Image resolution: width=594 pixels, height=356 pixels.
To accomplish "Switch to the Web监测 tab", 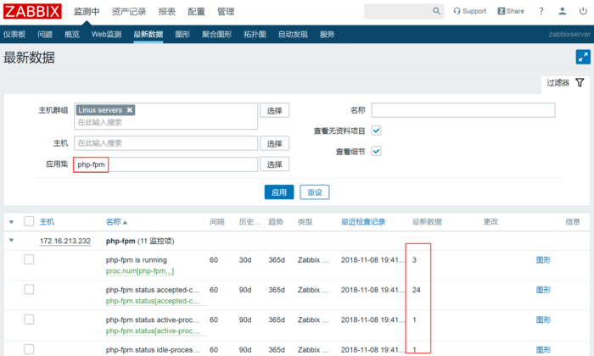I will pyautogui.click(x=106, y=35).
